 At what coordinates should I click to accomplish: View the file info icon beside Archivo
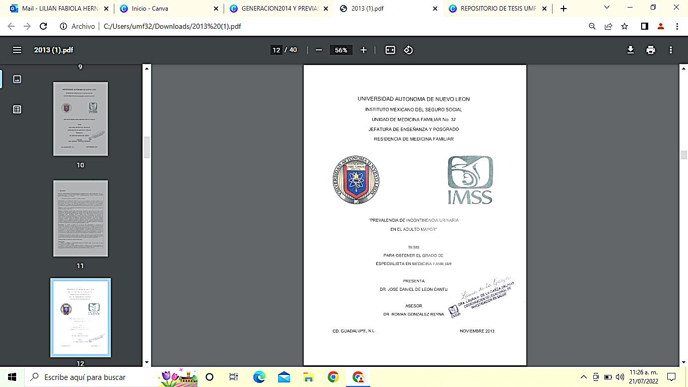tap(63, 26)
